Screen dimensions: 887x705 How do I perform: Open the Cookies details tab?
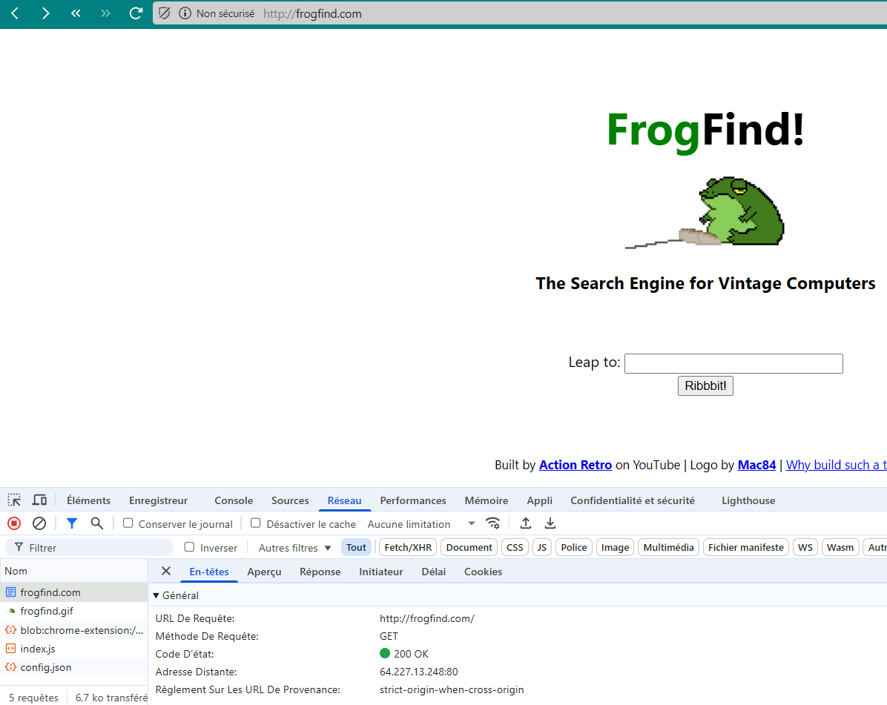(x=483, y=572)
